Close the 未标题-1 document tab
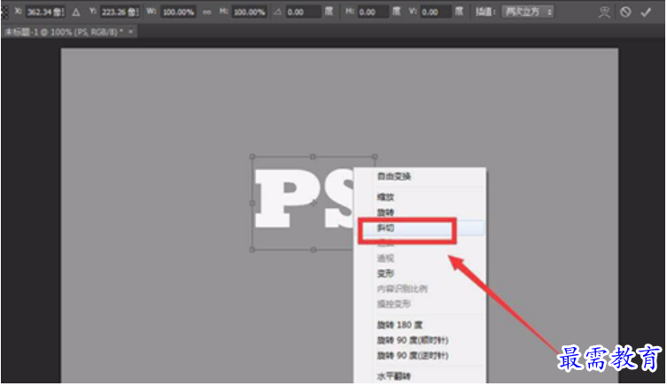This screenshot has height=386, width=667. 130,32
